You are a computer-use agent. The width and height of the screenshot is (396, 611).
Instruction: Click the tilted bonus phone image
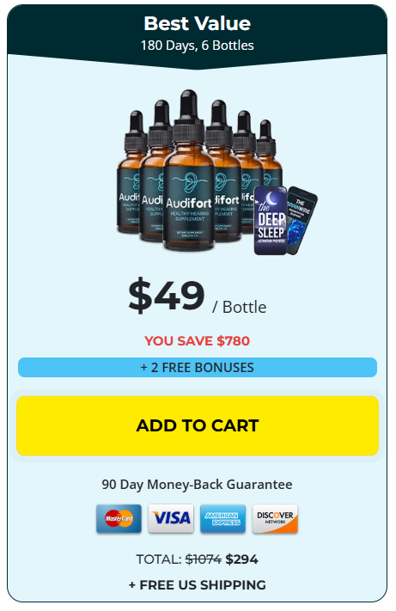point(302,218)
